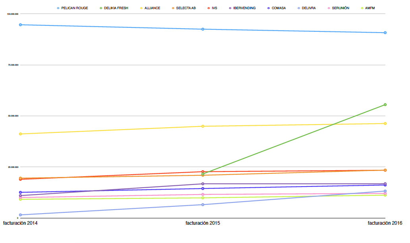The height and width of the screenshot is (243, 410).
Task: Select Alliance's 2014 data point
Action: tap(20, 134)
